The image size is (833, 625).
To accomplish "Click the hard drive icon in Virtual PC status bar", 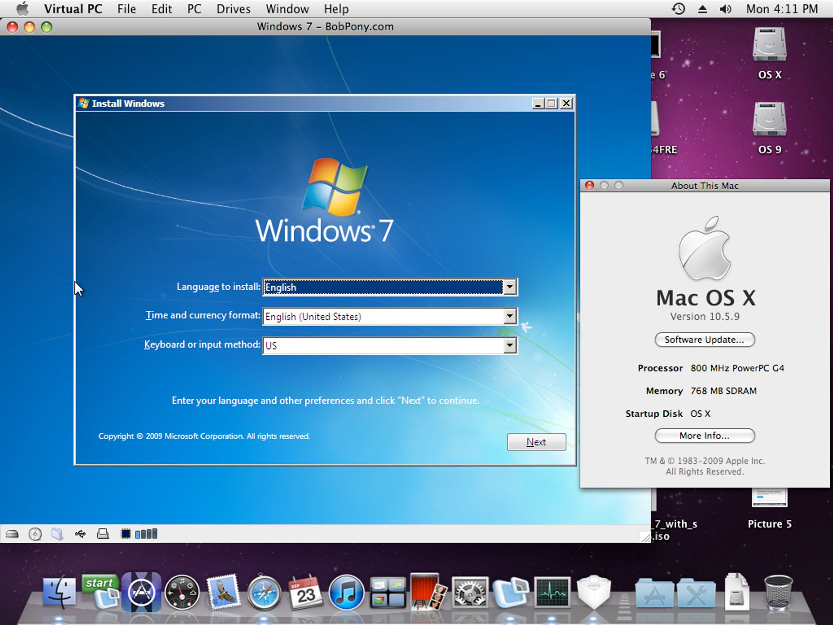I will (12, 534).
